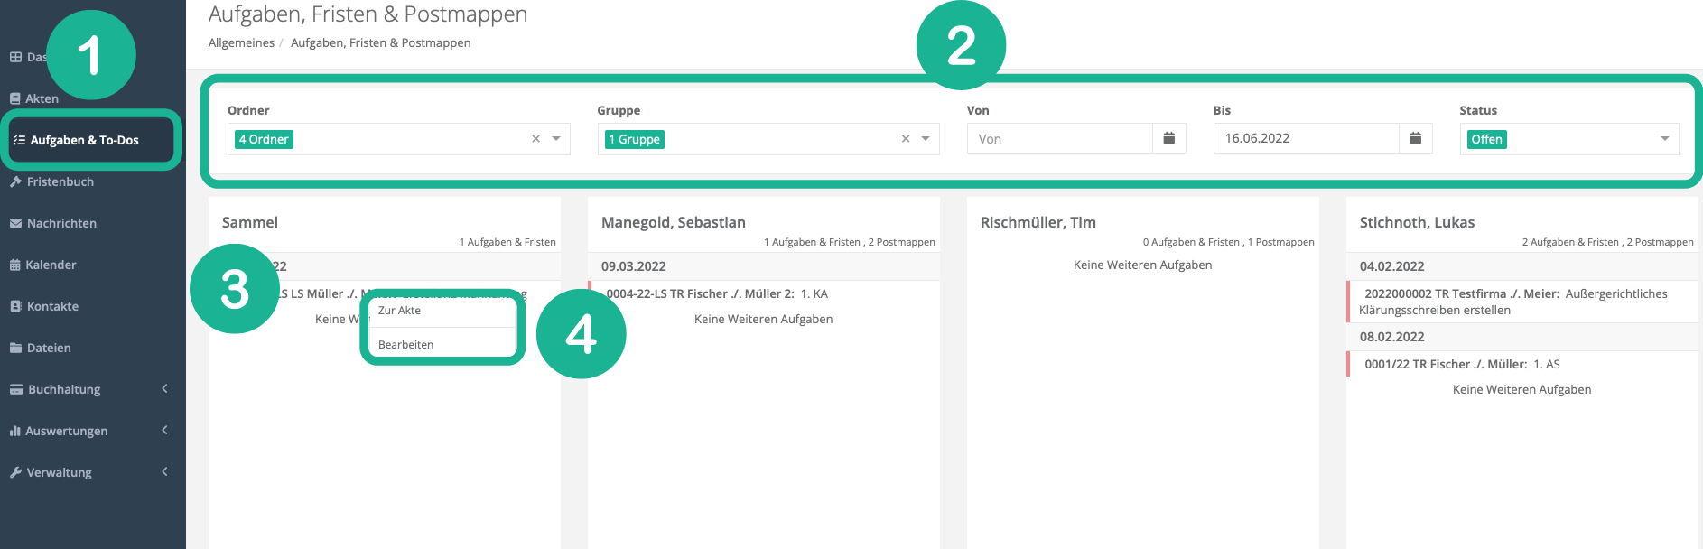This screenshot has width=1703, height=549.
Task: Click the Kalender icon in the sidebar
Action: [15, 265]
